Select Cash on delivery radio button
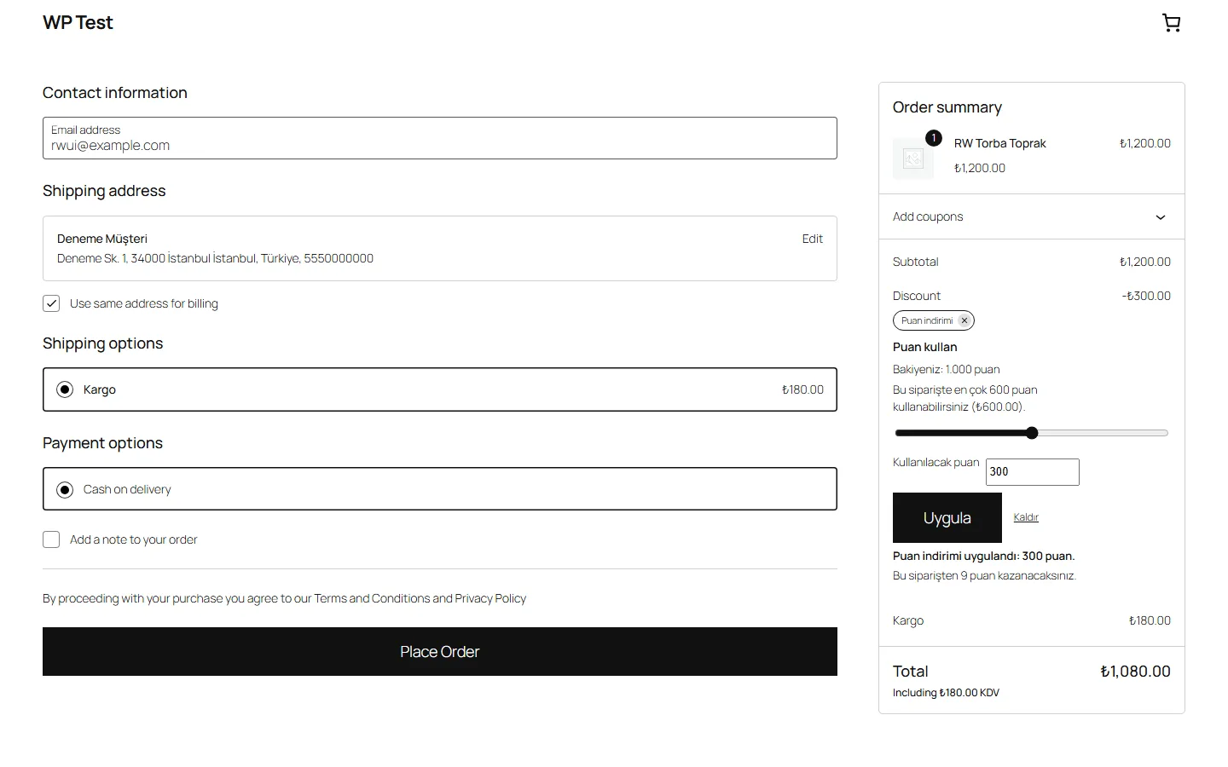 pos(65,489)
